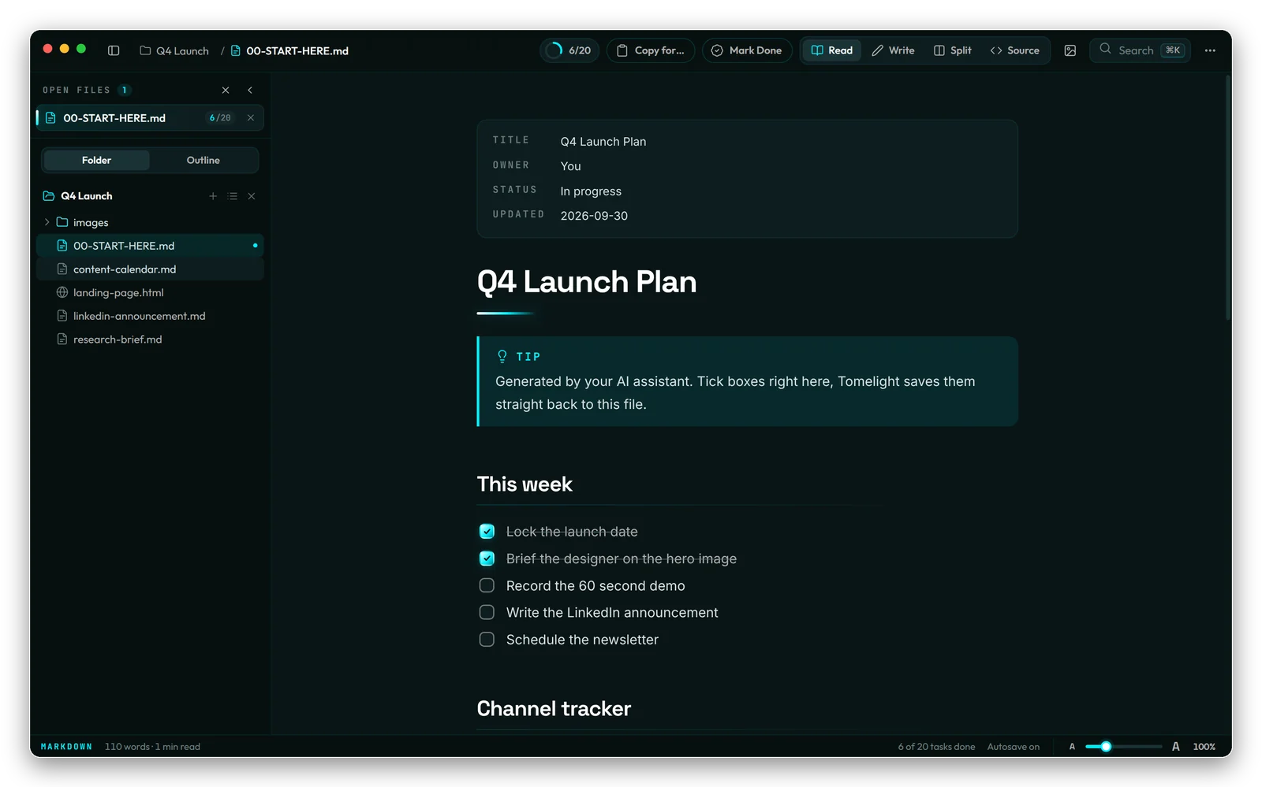Screen dimensions: 1262x787
Task: Check Write the LinkedIn announcement
Action: (x=487, y=612)
